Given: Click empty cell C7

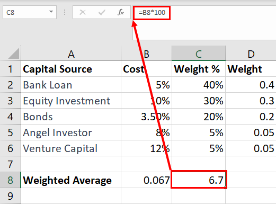Looking at the screenshot, I should coord(199,164).
